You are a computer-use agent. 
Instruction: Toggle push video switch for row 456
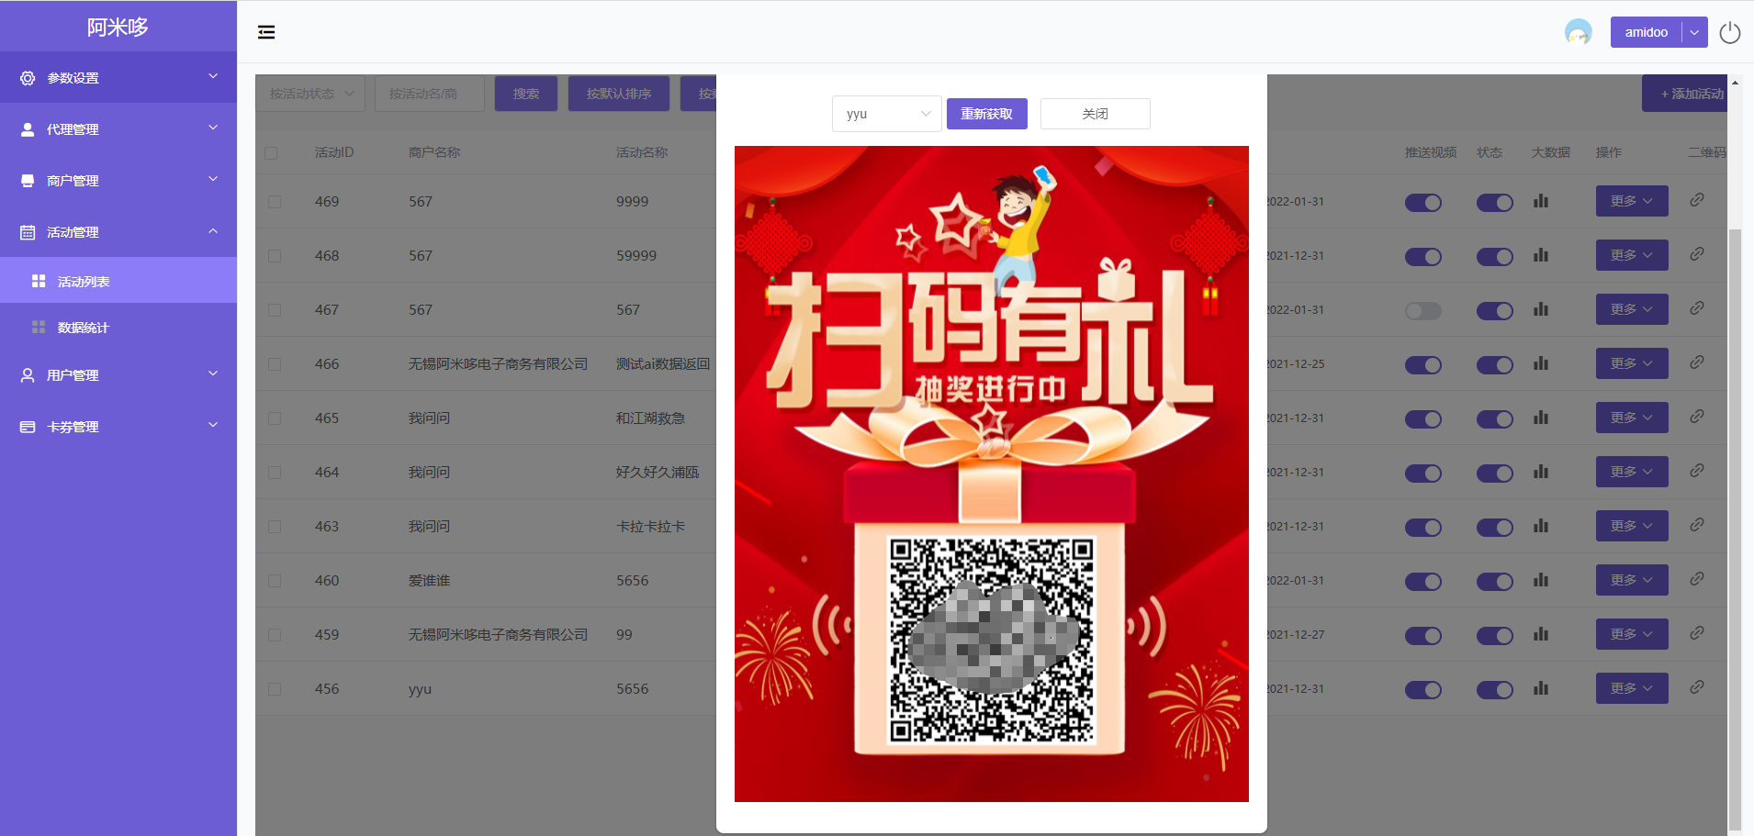(x=1422, y=690)
